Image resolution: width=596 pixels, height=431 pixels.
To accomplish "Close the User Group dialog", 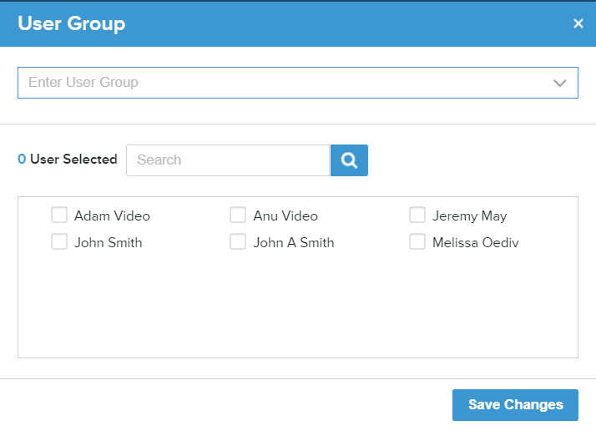I will 578,23.
